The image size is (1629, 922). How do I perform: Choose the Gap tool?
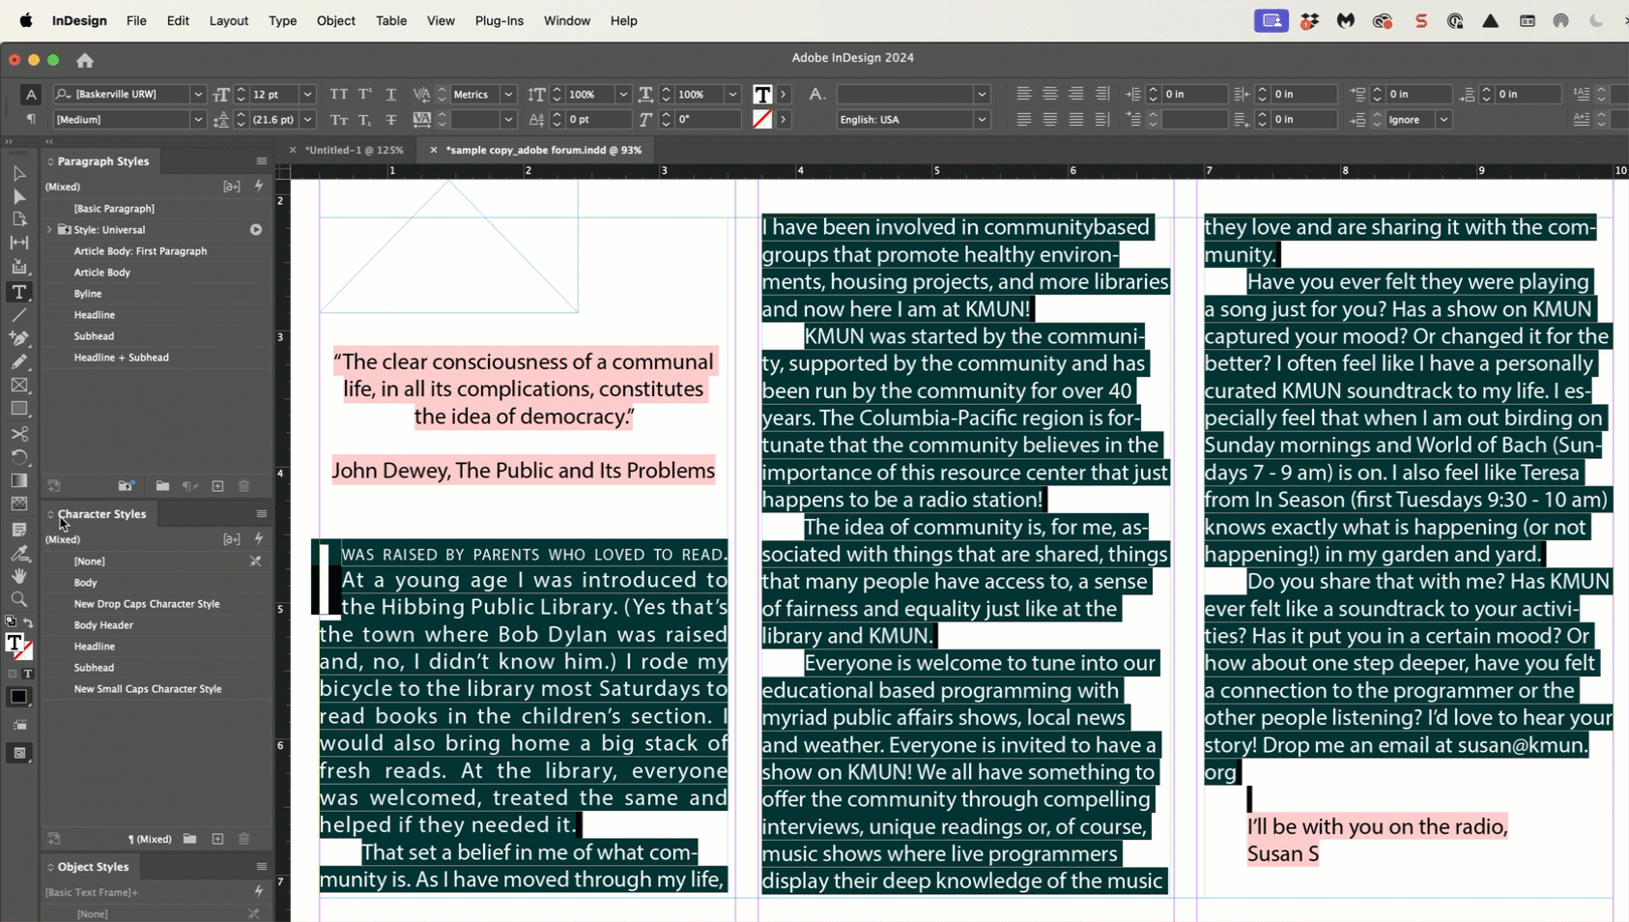(x=18, y=243)
